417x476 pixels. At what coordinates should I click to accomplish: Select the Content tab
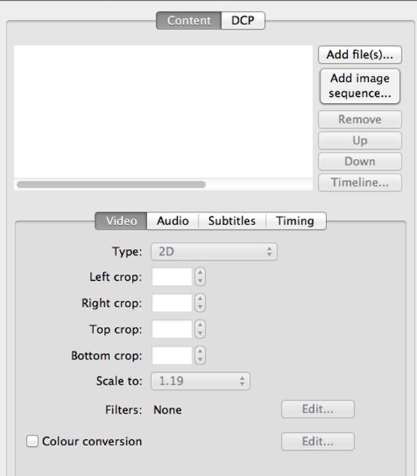[189, 21]
